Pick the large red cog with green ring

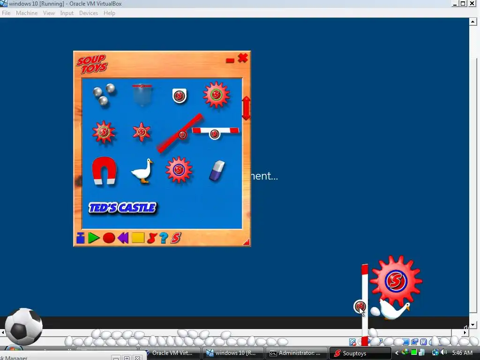217,95
